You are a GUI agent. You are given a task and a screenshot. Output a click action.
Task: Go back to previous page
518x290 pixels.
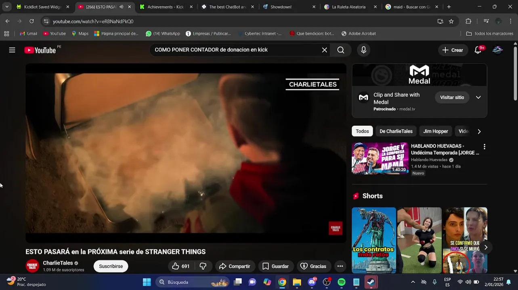click(x=7, y=21)
